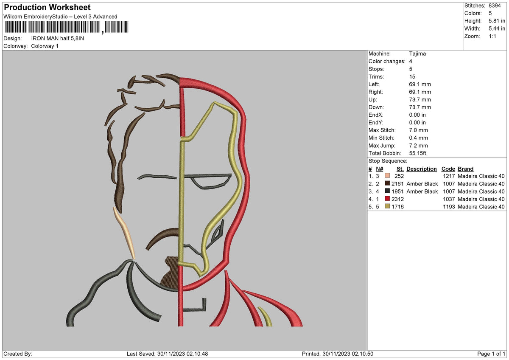Select the Wilcom EmbroideryStudio – Level 3 Advanced line
This screenshot has width=509, height=360.
tap(60, 17)
